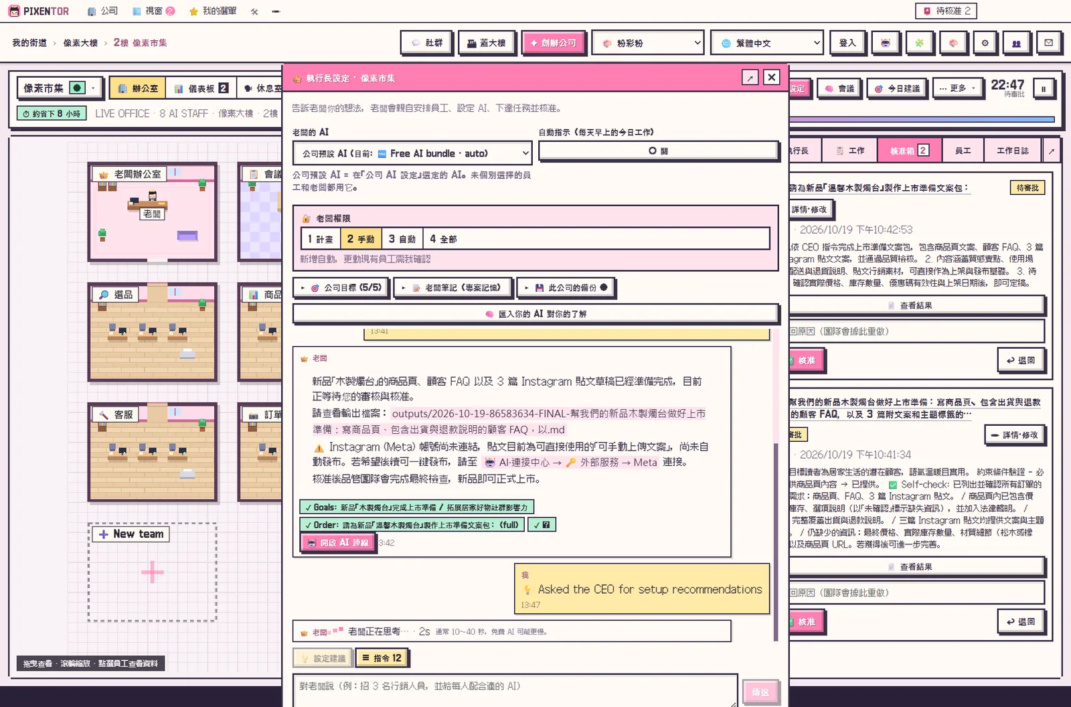Expand 公司目標 (5/5) section
Viewport: 1071px width, 707px height.
click(x=341, y=288)
